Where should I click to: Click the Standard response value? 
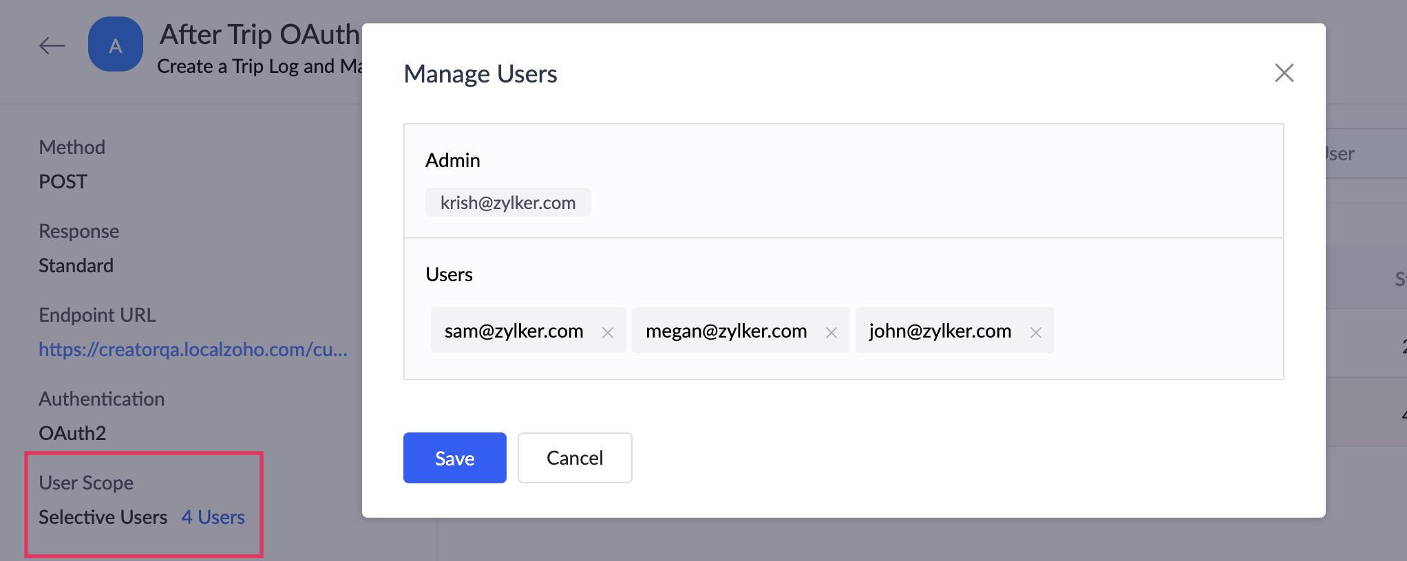[76, 265]
